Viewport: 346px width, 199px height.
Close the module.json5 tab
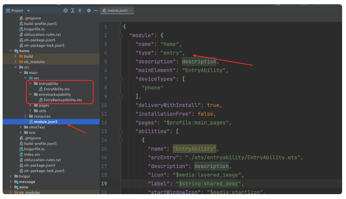pos(131,11)
